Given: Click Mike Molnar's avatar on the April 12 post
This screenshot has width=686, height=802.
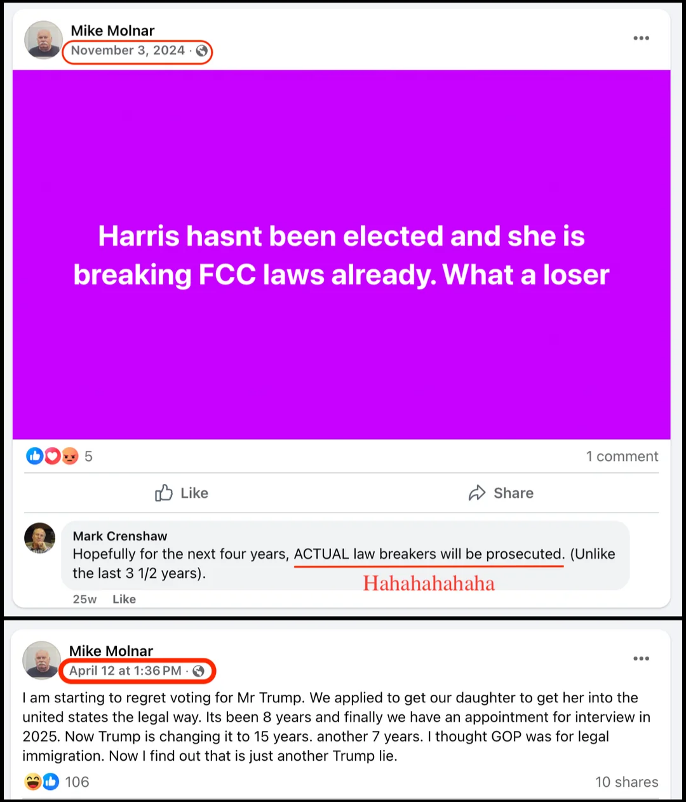Looking at the screenshot, I should click(42, 660).
